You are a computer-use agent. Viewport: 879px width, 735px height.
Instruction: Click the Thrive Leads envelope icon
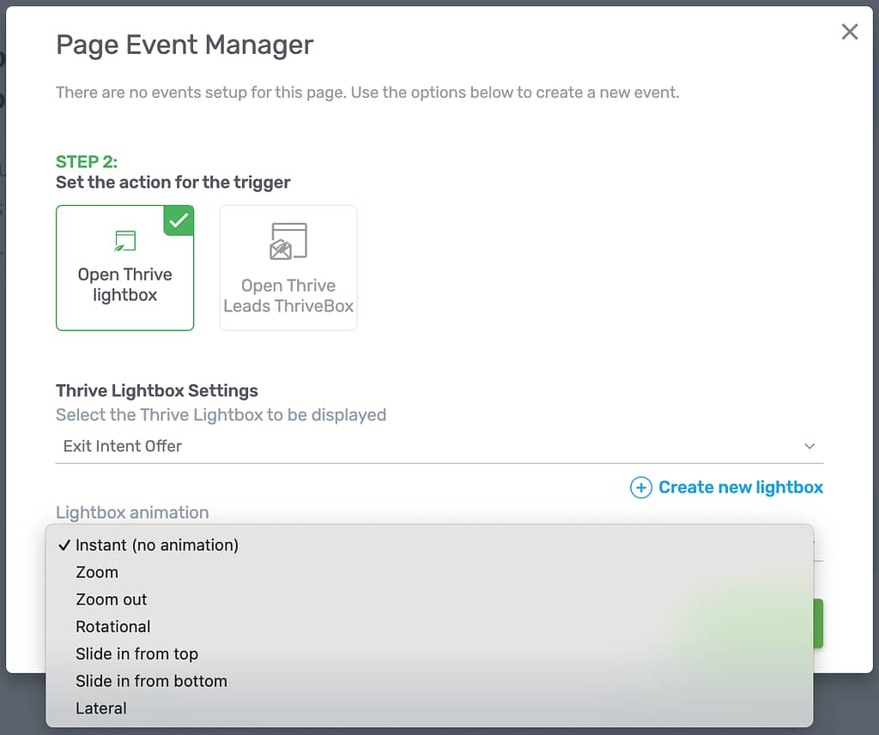pos(288,242)
